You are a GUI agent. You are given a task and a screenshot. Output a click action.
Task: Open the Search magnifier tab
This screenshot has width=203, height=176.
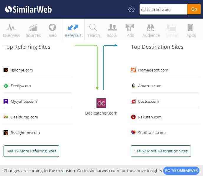coord(94,30)
